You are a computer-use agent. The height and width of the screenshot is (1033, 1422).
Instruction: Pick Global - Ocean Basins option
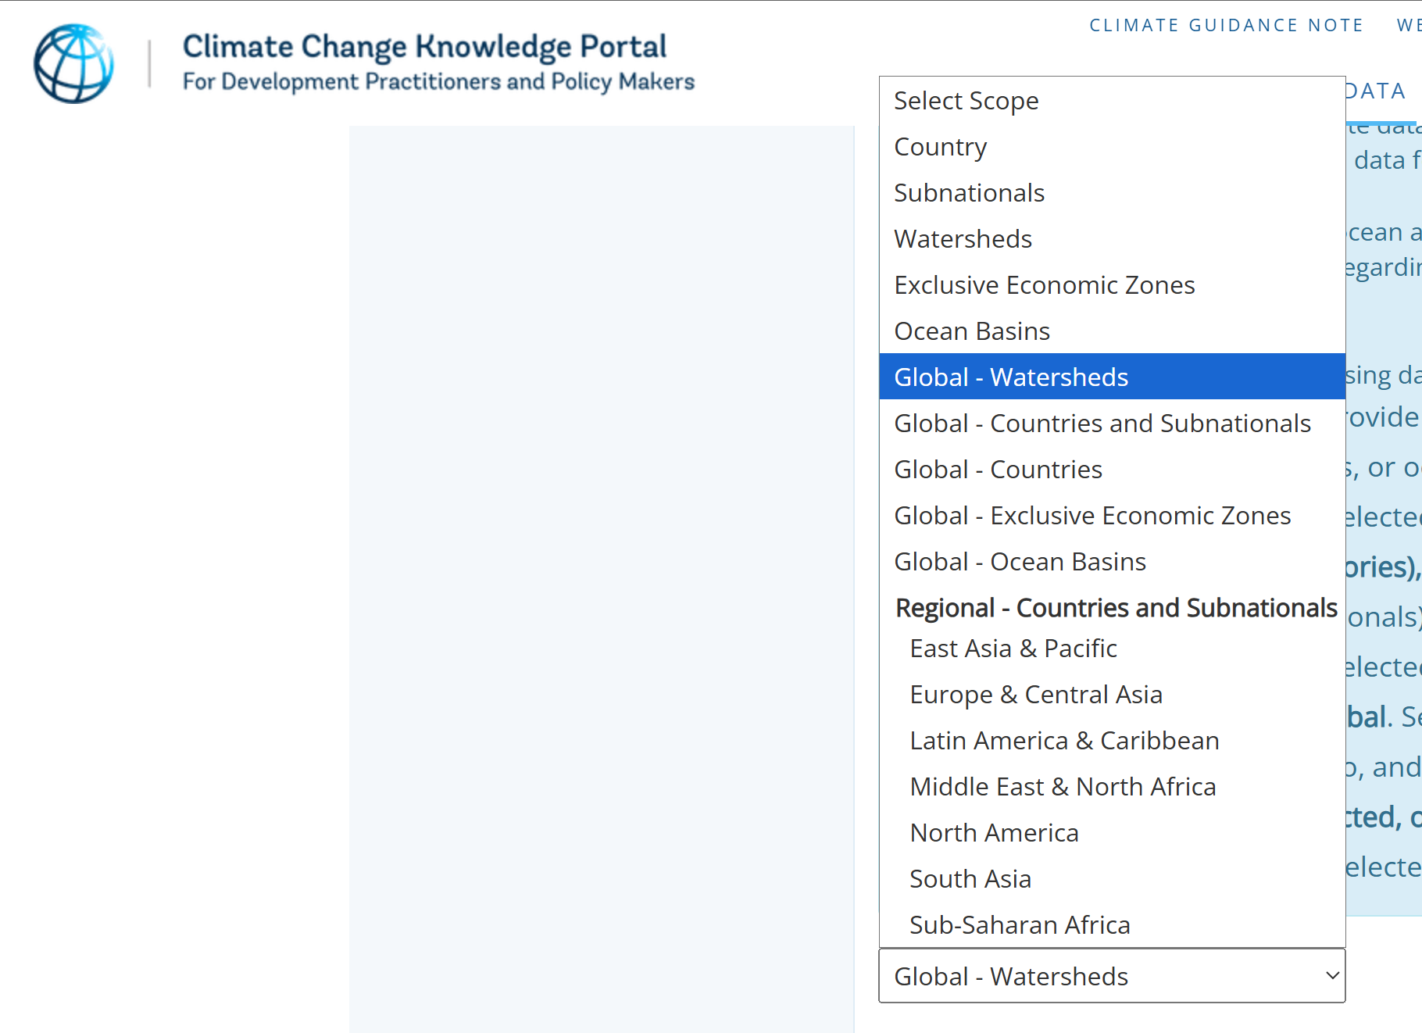pyautogui.click(x=1020, y=562)
